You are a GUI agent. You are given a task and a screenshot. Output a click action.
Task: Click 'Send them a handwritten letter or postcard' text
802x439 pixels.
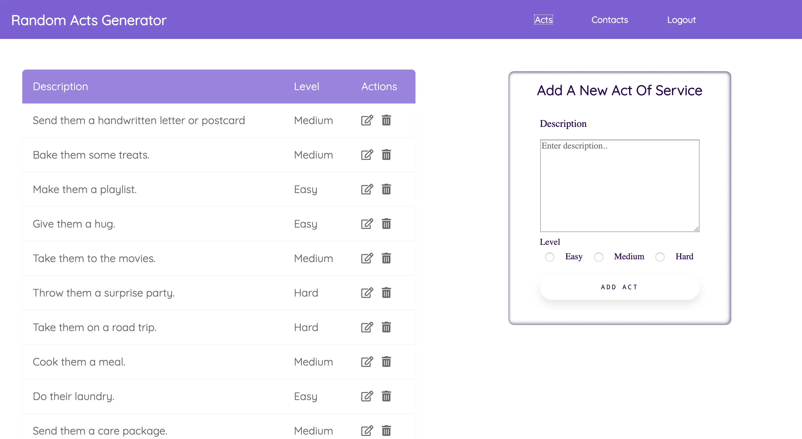point(139,120)
